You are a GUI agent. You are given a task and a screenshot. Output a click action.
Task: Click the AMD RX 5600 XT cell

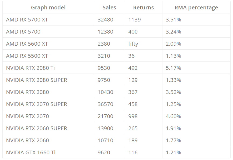click(27, 44)
